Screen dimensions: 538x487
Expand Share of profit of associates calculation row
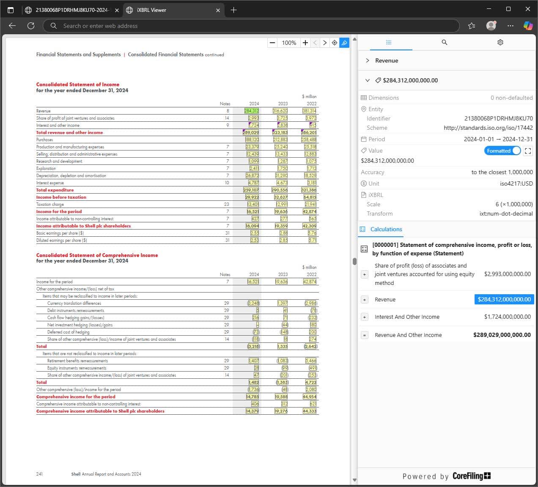(365, 274)
